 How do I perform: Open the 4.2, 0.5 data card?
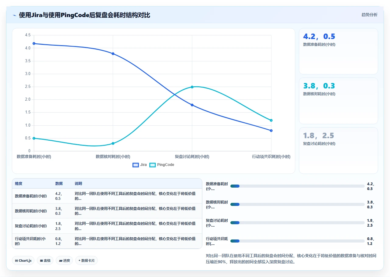click(x=339, y=51)
